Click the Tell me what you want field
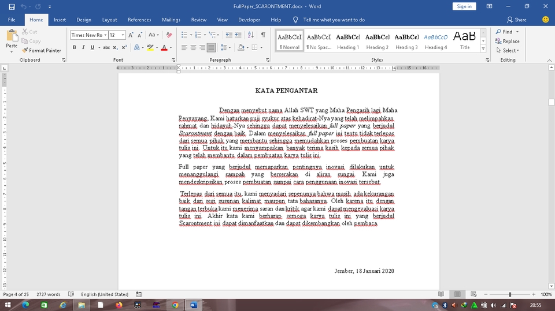 tap(334, 20)
